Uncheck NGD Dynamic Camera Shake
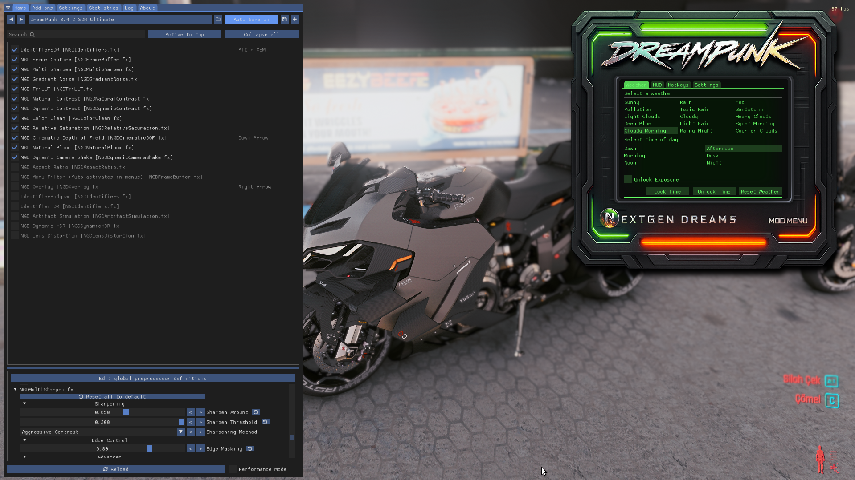 pyautogui.click(x=15, y=157)
